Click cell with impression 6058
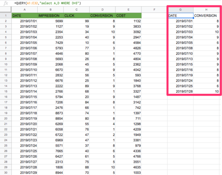Screen dimensions: 222x175 click(51, 129)
